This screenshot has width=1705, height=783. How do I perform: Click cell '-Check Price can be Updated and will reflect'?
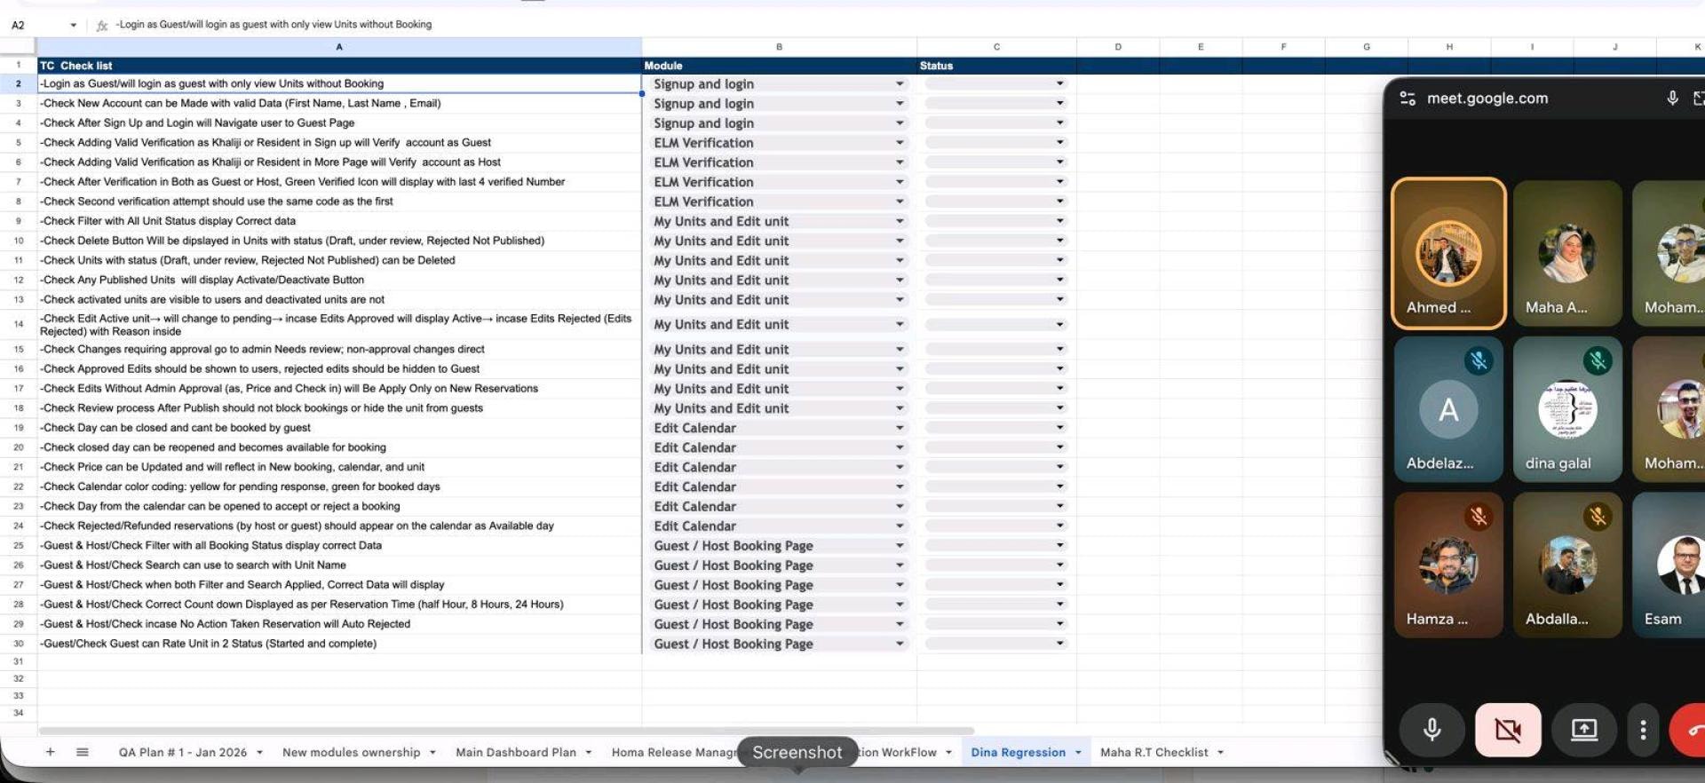pyautogui.click(x=339, y=467)
